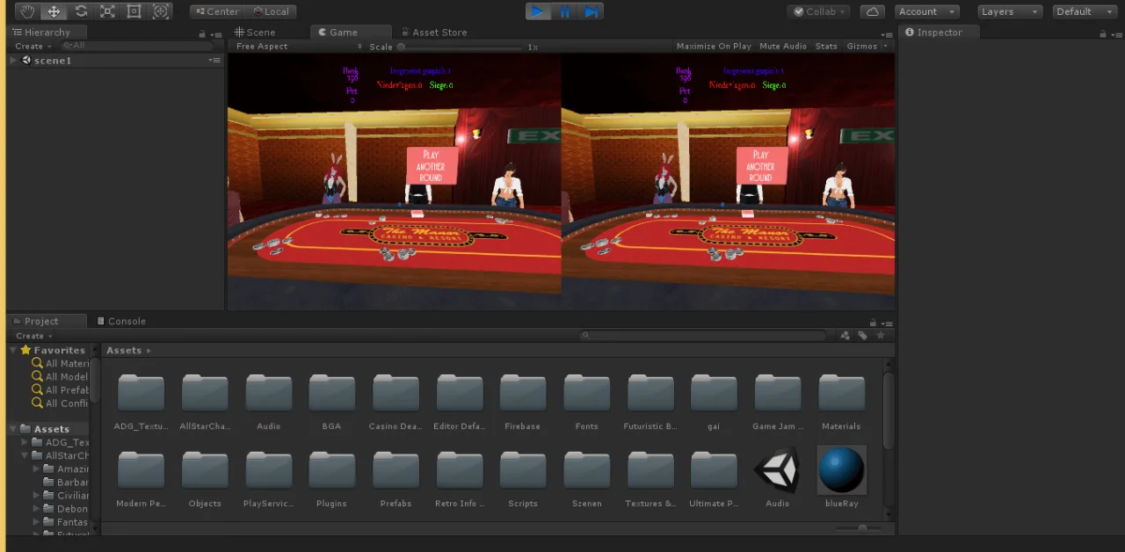Viewport: 1125px width, 552px height.
Task: Open the cloud Services button
Action: click(x=872, y=11)
